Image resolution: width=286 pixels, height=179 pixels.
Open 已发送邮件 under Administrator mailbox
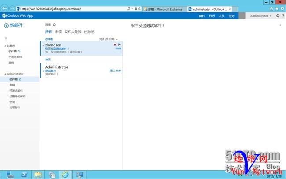tap(16, 91)
